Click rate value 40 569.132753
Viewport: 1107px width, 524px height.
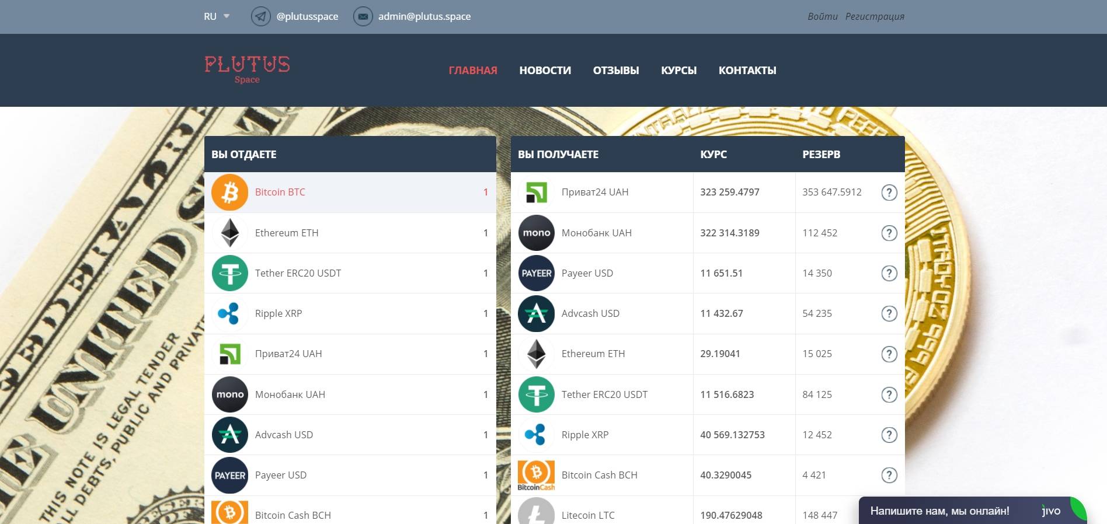[733, 435]
